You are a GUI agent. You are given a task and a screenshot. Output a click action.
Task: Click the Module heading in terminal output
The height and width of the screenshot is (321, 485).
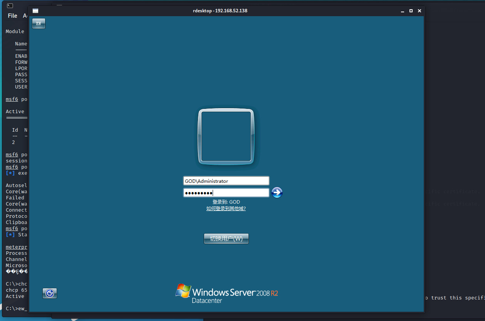[15, 31]
